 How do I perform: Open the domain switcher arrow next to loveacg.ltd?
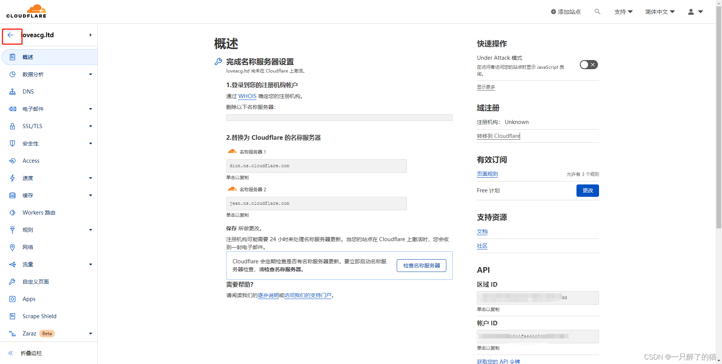point(91,35)
